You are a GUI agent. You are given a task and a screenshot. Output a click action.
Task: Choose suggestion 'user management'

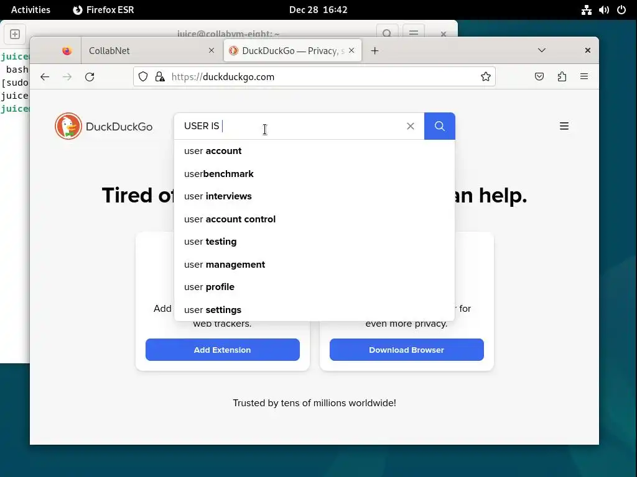tap(314, 265)
